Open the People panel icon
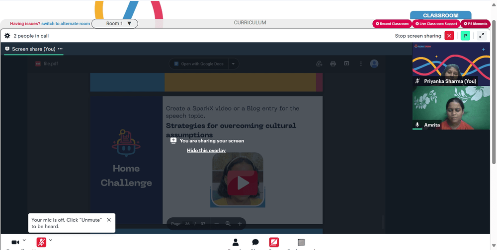Screen dimensions: 497x250 pos(236,243)
